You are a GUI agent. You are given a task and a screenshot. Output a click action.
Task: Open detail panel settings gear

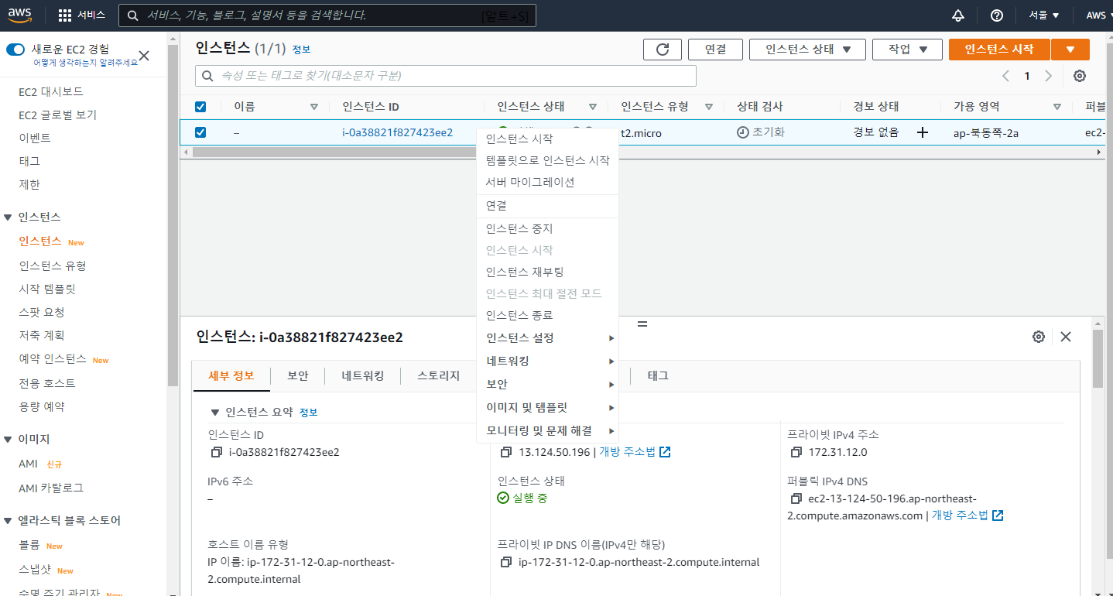(x=1039, y=337)
